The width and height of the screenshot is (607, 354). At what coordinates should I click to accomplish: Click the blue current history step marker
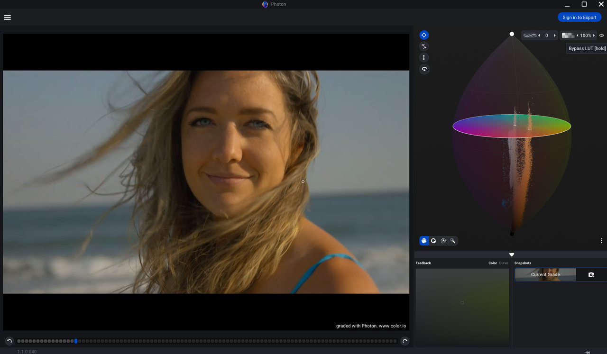76,341
